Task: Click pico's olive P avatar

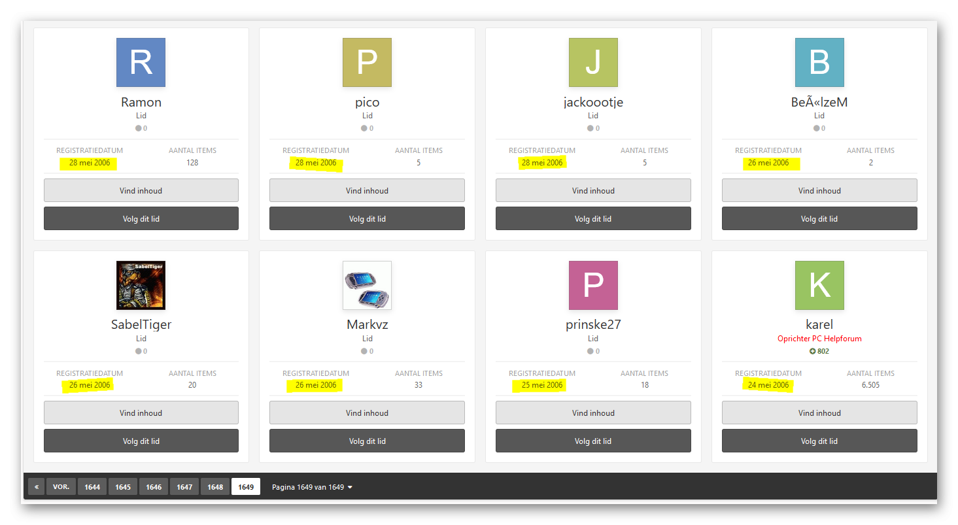Action: (367, 62)
